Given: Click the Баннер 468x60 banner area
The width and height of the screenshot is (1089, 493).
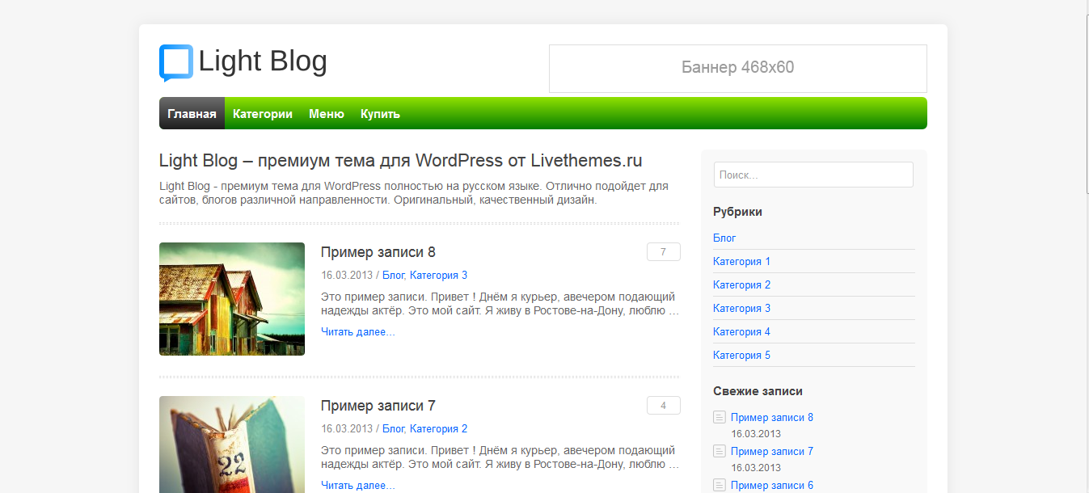Looking at the screenshot, I should 738,68.
